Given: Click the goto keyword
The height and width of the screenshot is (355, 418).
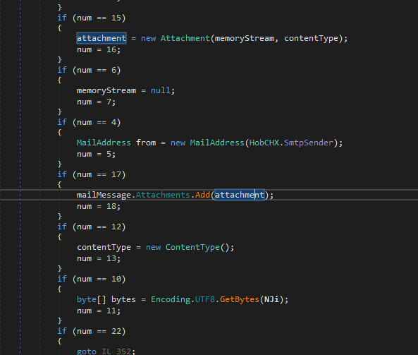Looking at the screenshot, I should click(x=87, y=351).
